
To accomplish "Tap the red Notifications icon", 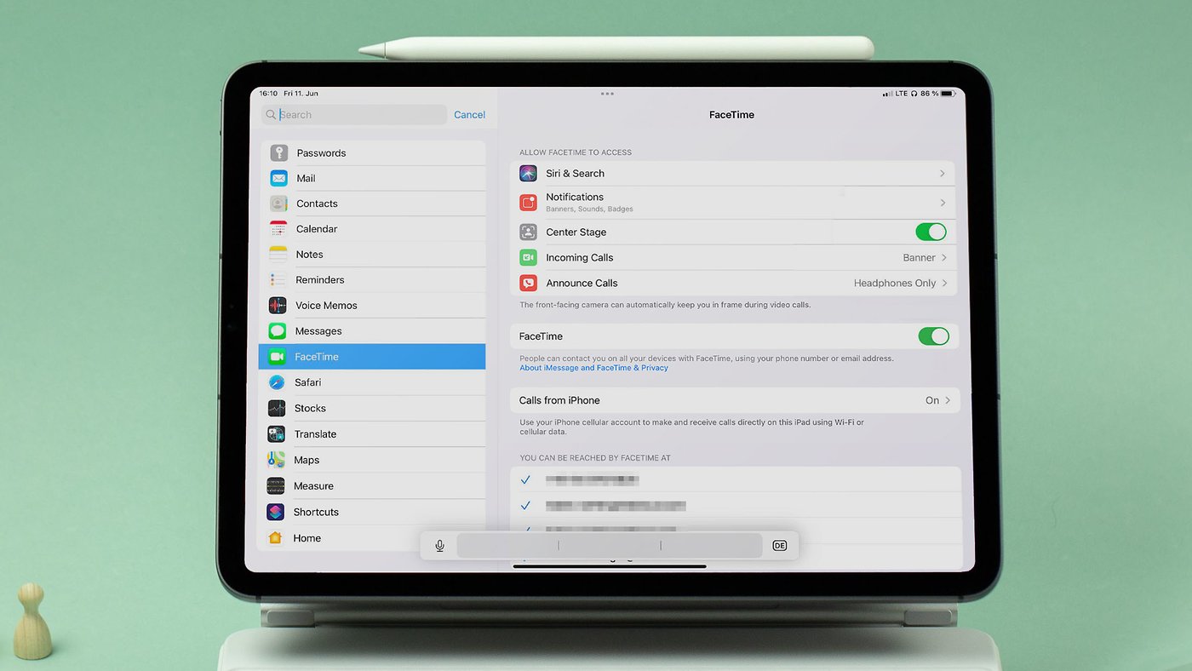I will point(528,203).
